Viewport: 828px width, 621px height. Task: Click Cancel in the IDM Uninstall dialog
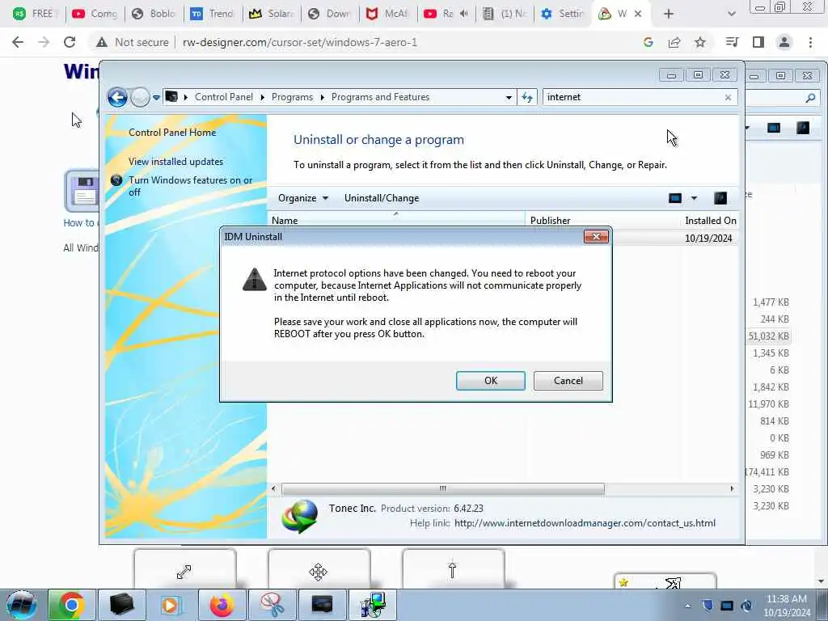click(568, 381)
